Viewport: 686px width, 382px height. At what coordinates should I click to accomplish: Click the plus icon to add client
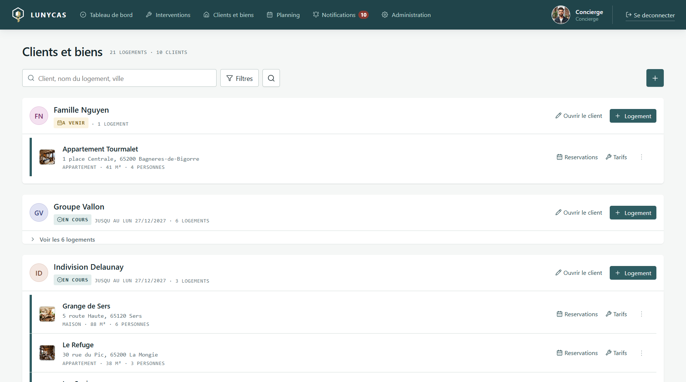[655, 78]
